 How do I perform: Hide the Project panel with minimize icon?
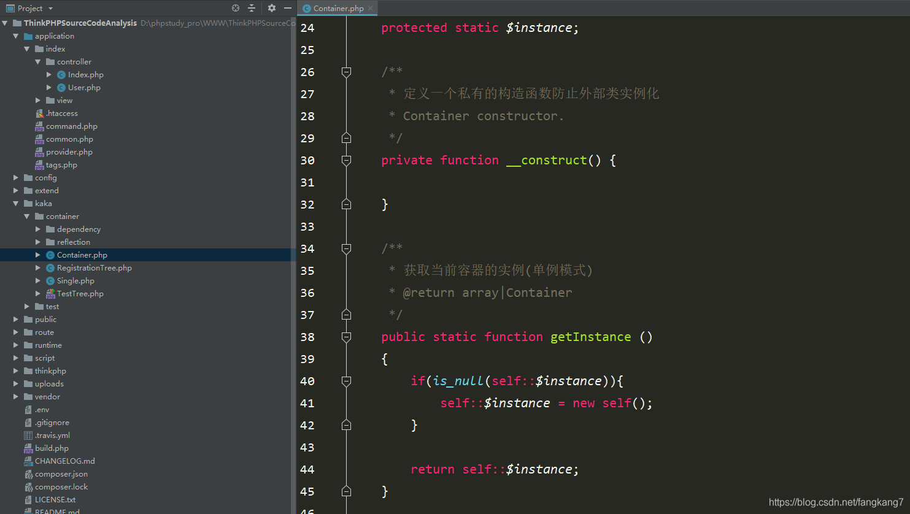coord(287,8)
